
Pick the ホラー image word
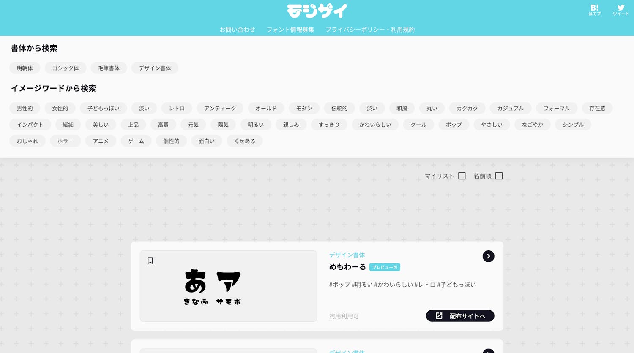point(66,141)
